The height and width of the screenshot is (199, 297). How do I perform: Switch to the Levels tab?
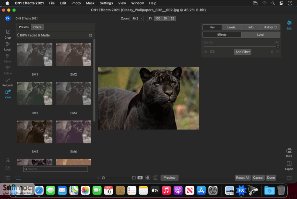[231, 27]
